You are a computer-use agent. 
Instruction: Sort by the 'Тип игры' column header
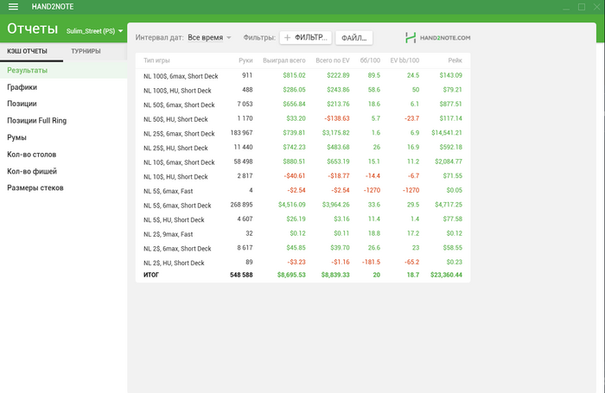[156, 60]
